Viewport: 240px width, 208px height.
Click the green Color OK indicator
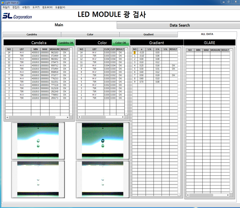pos(121,42)
